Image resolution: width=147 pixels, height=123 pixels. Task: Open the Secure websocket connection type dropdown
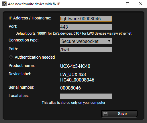[86, 41]
